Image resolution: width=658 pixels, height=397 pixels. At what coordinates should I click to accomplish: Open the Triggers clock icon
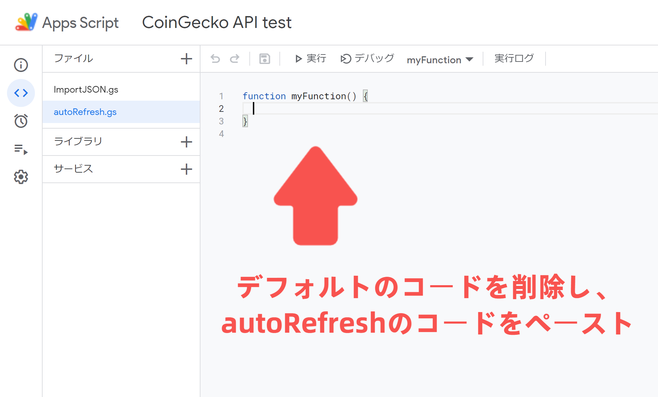pyautogui.click(x=21, y=121)
